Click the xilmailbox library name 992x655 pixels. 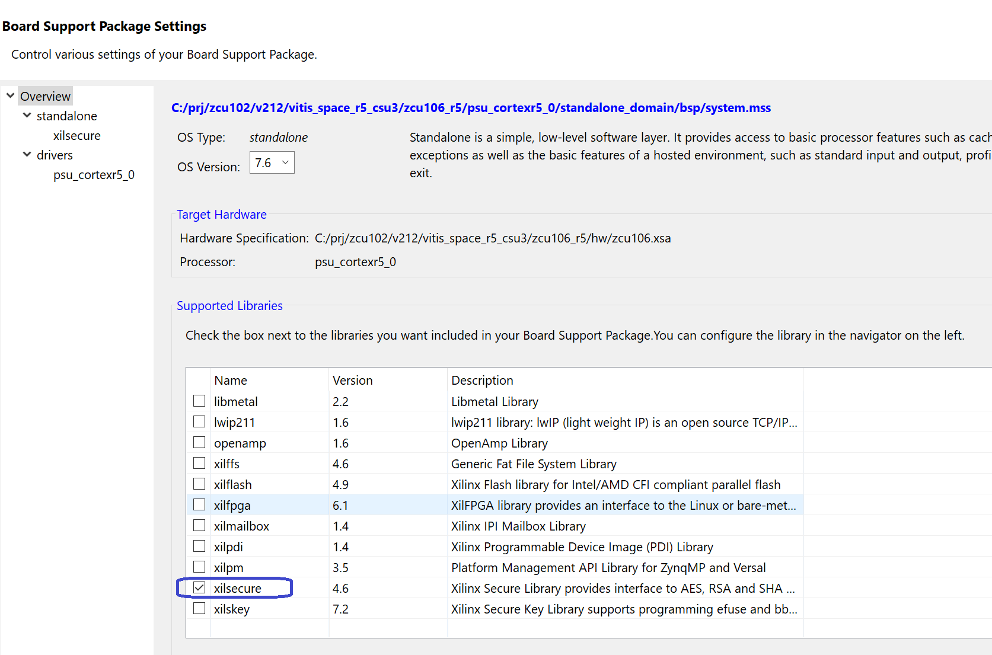click(242, 526)
